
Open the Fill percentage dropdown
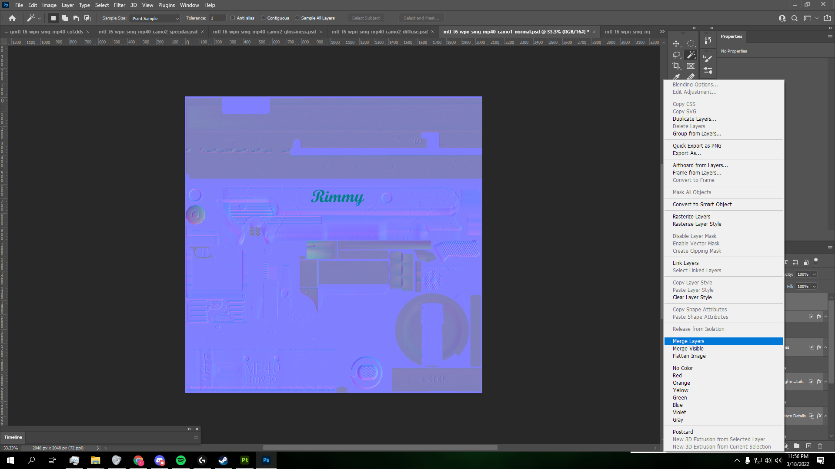(x=814, y=287)
